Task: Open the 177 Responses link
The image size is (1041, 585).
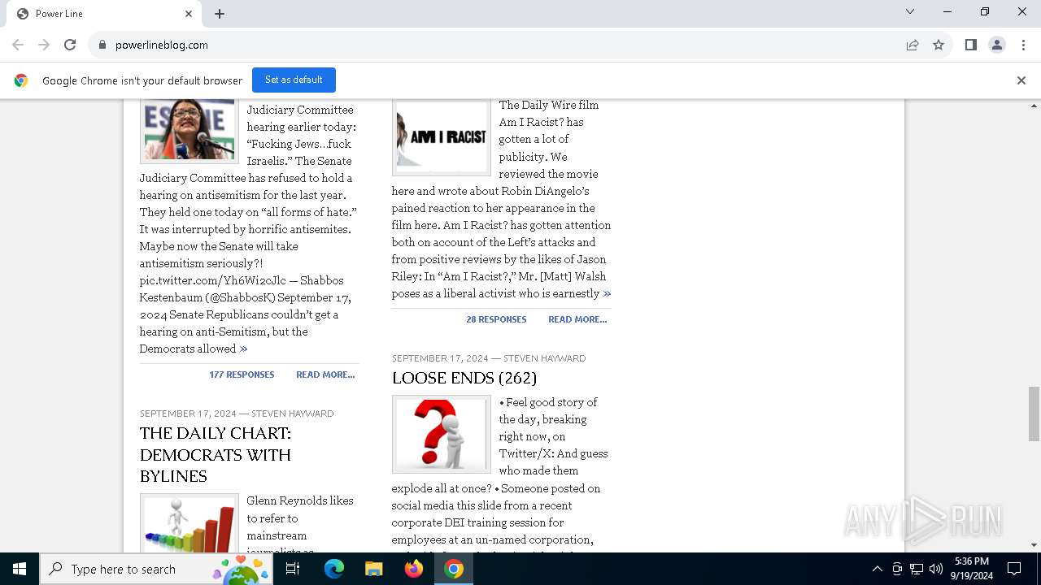Action: pyautogui.click(x=242, y=375)
